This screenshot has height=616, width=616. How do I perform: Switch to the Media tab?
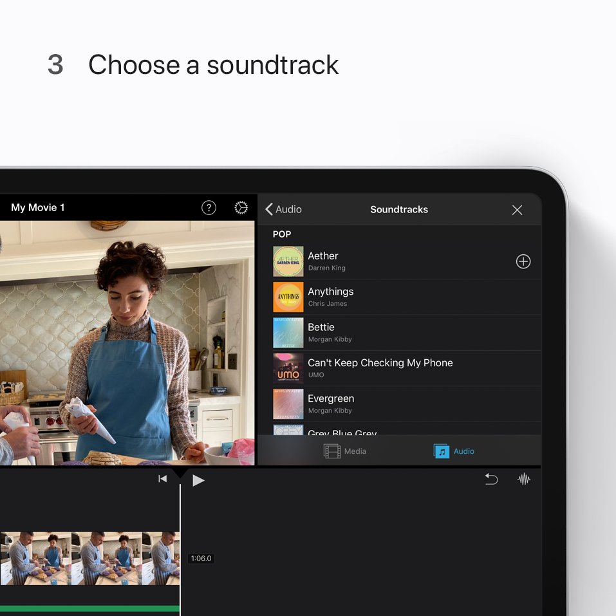point(345,451)
